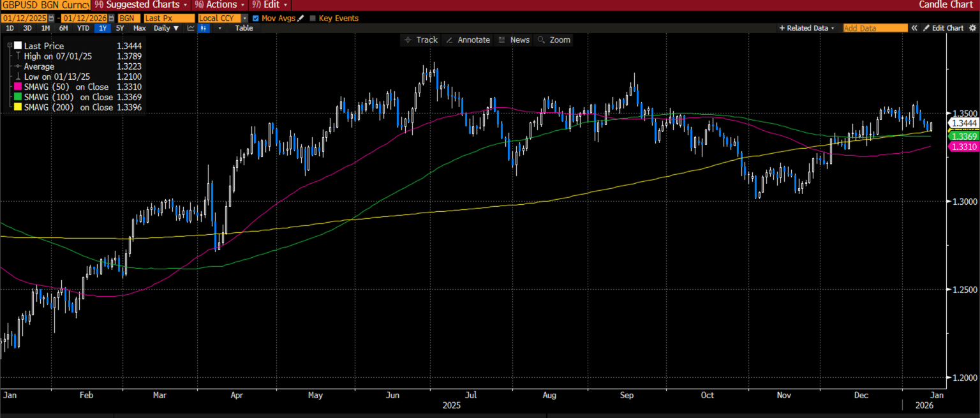The image size is (980, 418).
Task: Enable the Key Events checkbox
Action: point(312,18)
